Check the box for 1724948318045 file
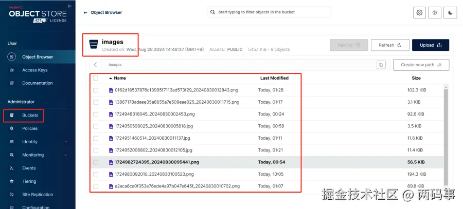 click(x=95, y=114)
